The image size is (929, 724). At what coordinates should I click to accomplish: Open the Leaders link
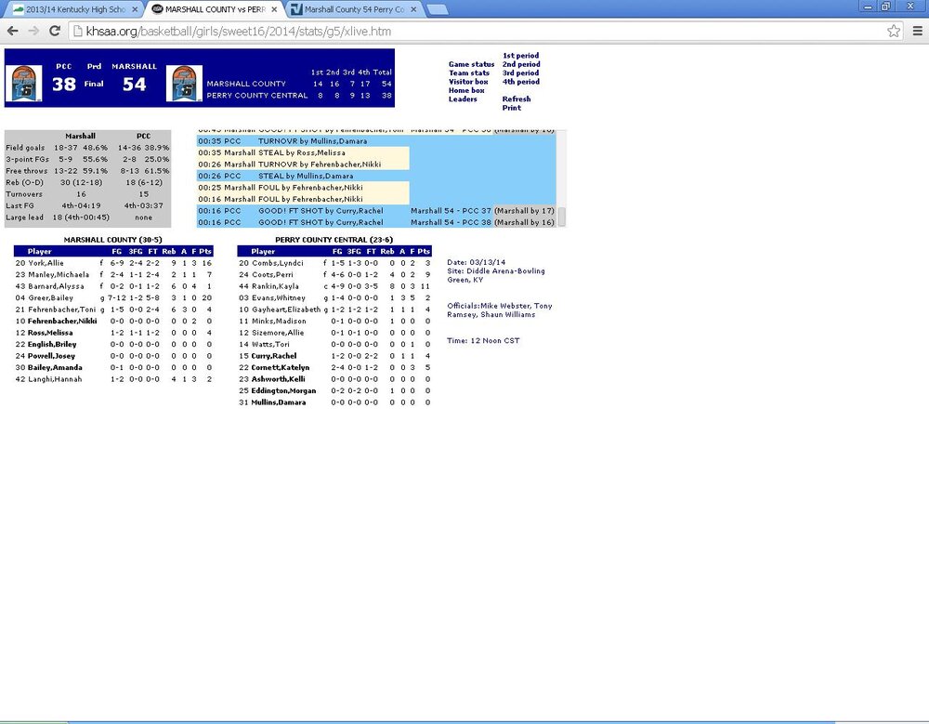(462, 99)
